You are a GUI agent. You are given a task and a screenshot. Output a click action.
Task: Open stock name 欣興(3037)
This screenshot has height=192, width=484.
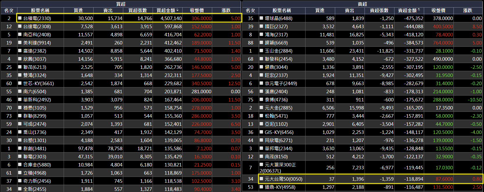[35, 59]
